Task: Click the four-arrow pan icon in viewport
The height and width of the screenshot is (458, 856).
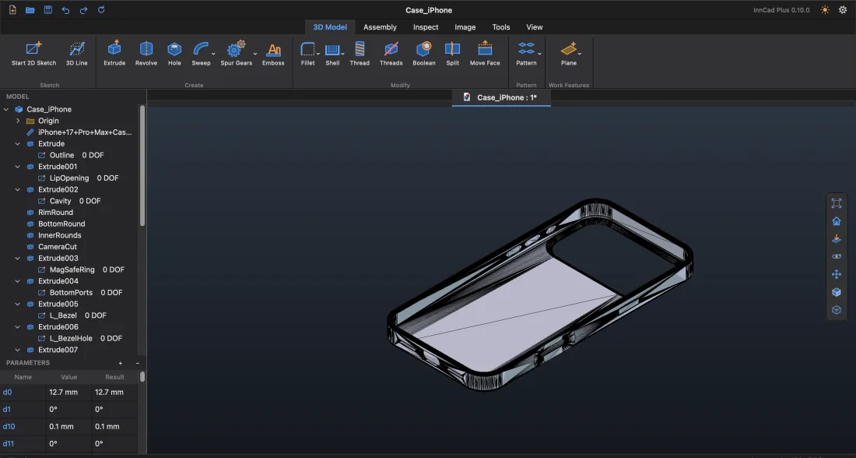Action: tap(837, 274)
